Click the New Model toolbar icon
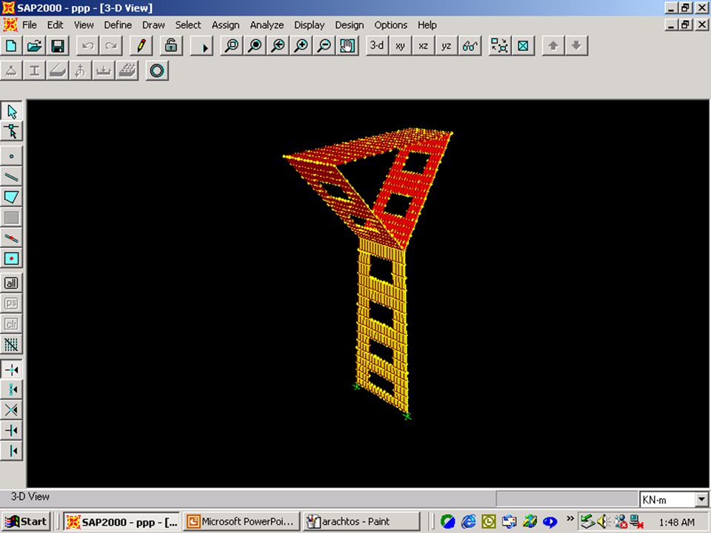711x533 pixels. [x=11, y=46]
